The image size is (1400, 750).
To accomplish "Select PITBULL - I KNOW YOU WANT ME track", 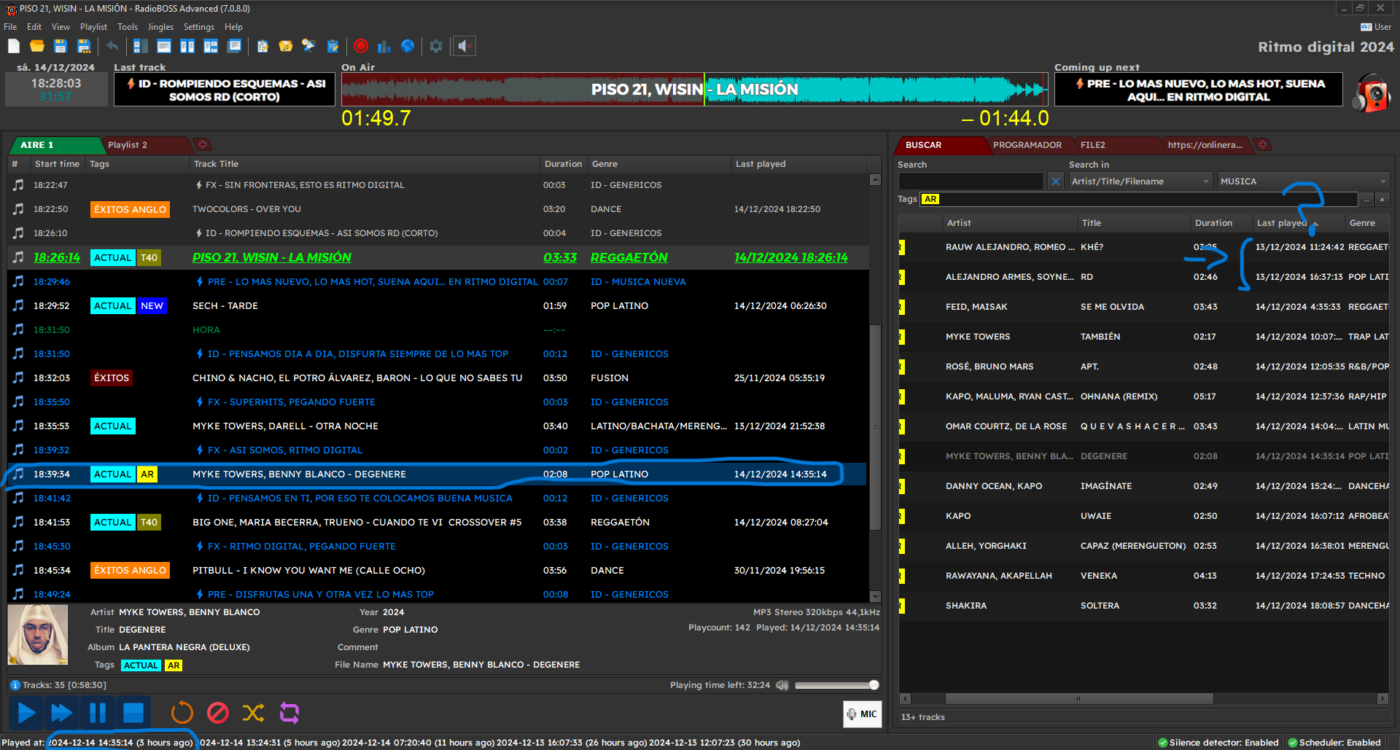I will point(437,571).
